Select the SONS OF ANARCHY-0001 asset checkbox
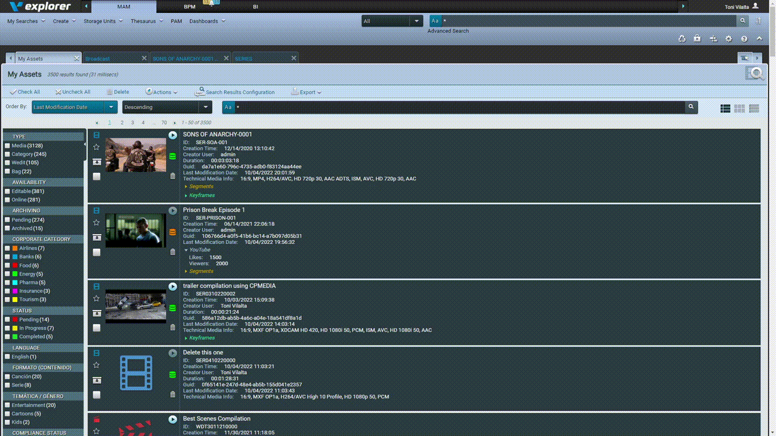Screen dimensions: 776x436 tap(96, 176)
